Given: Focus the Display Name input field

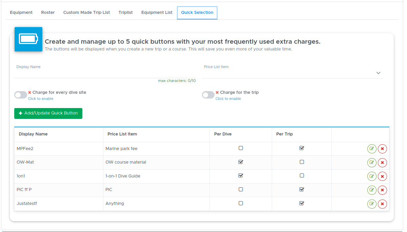Looking at the screenshot, I should (105, 73).
